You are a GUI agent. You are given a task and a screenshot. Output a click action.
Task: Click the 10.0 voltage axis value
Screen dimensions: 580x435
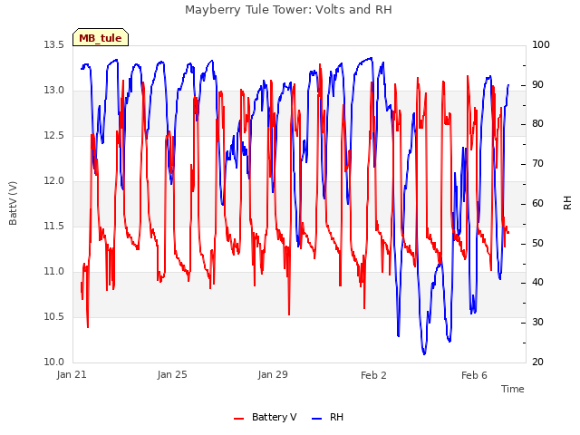(x=54, y=362)
